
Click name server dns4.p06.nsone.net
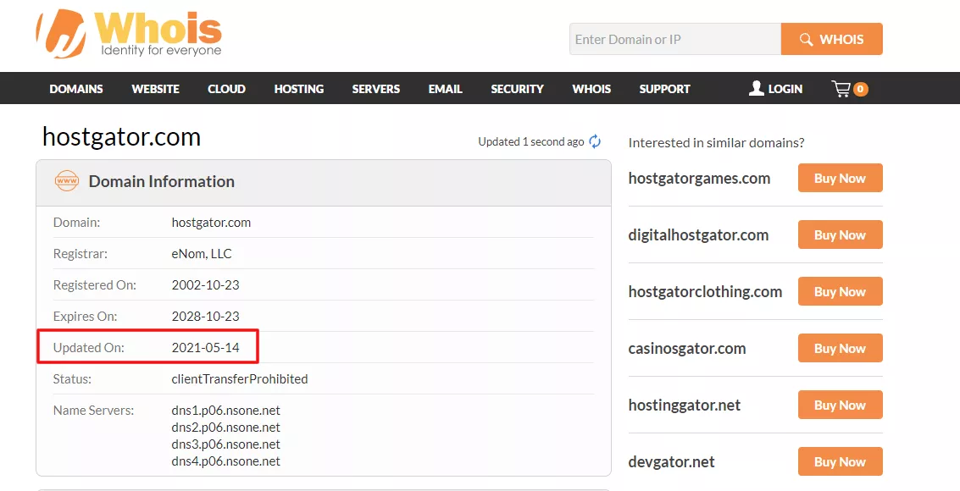[x=226, y=461]
